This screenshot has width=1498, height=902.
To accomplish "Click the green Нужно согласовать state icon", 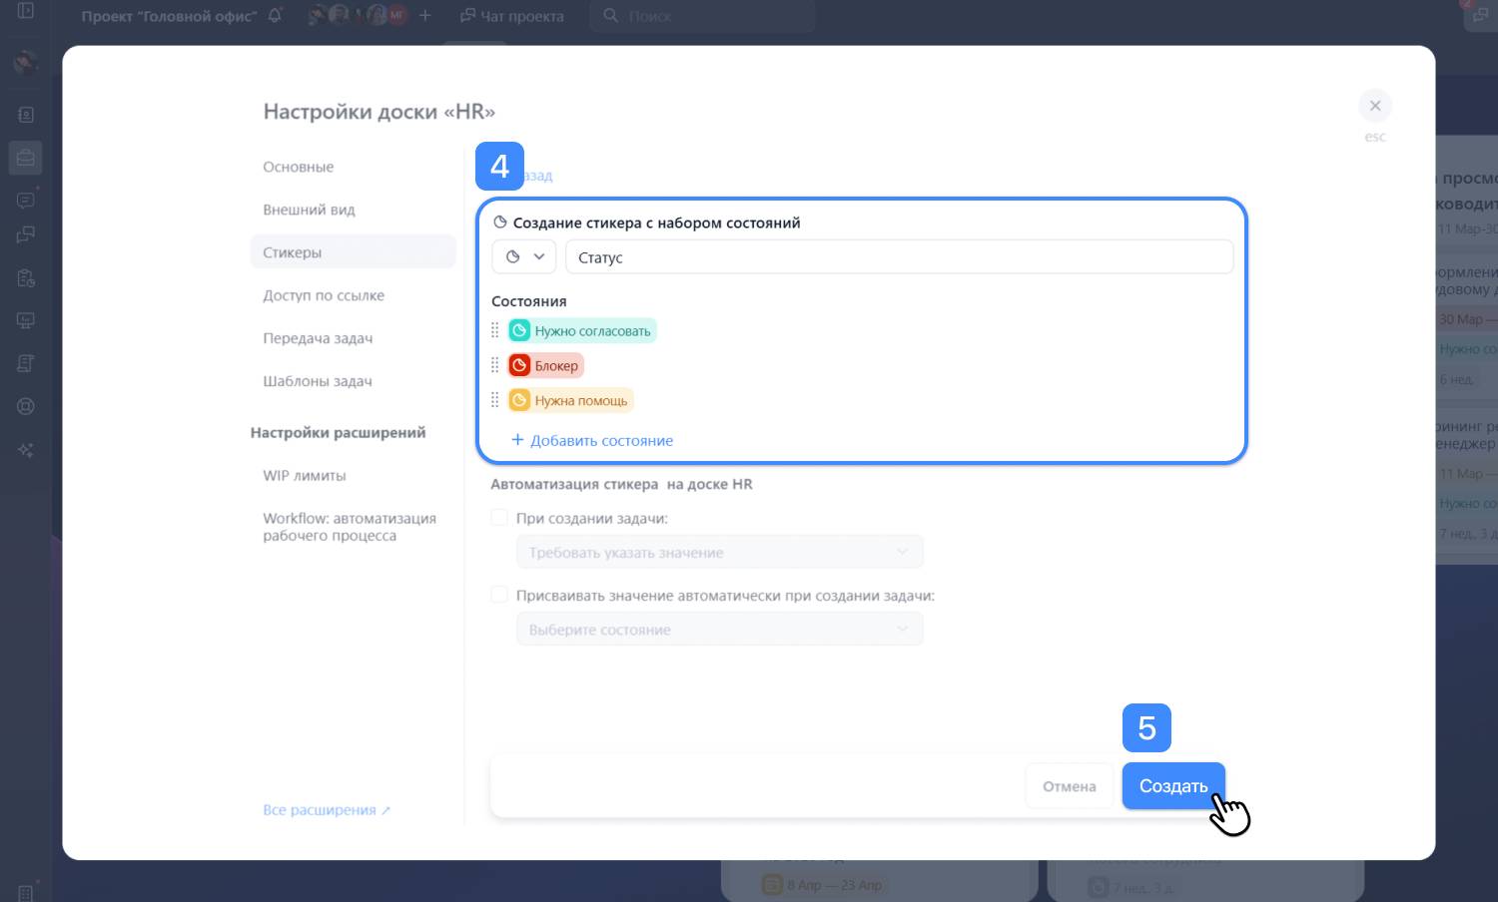I will [519, 331].
